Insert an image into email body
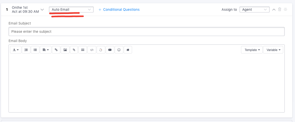The width and height of the screenshot is (295, 122). coord(65,50)
